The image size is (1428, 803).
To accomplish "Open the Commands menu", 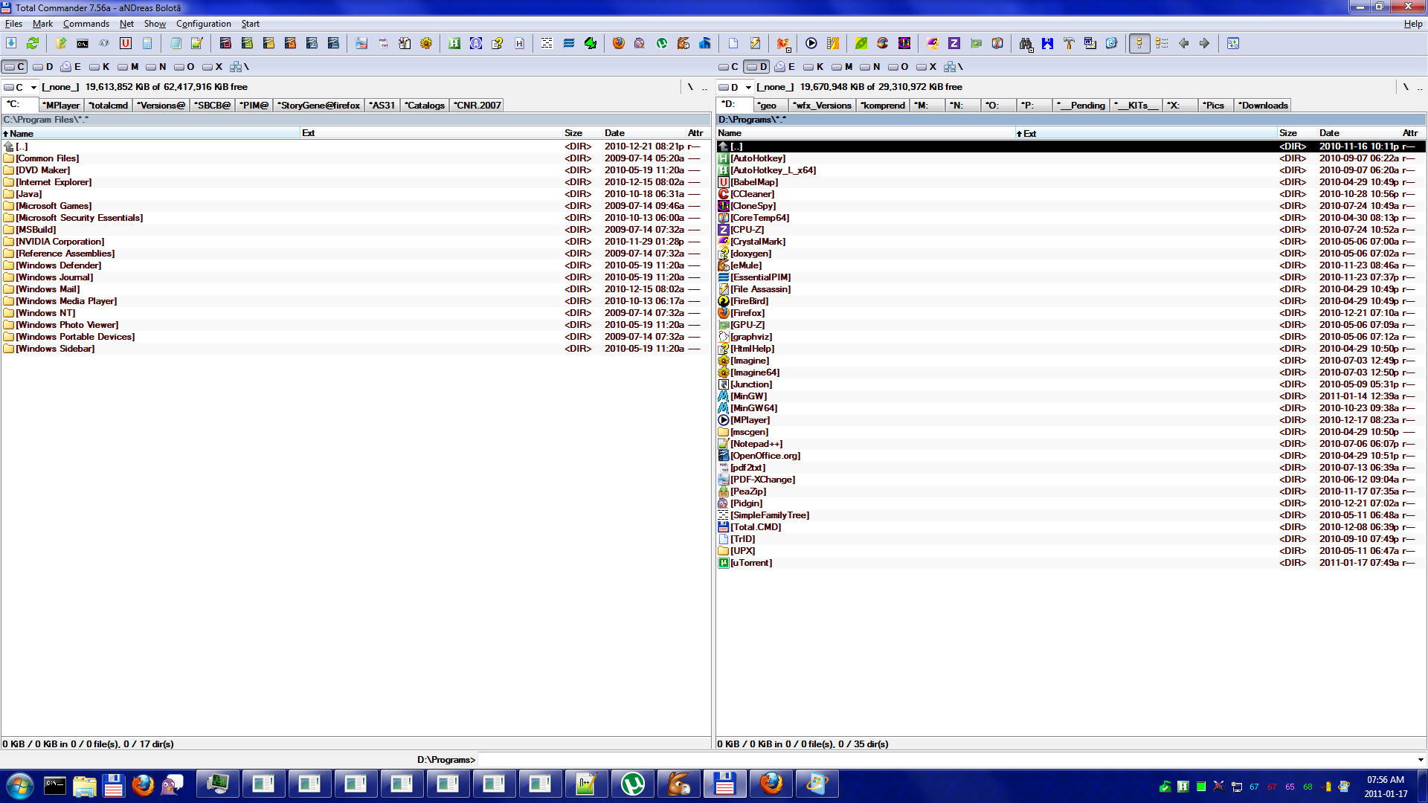I will pos(86,24).
